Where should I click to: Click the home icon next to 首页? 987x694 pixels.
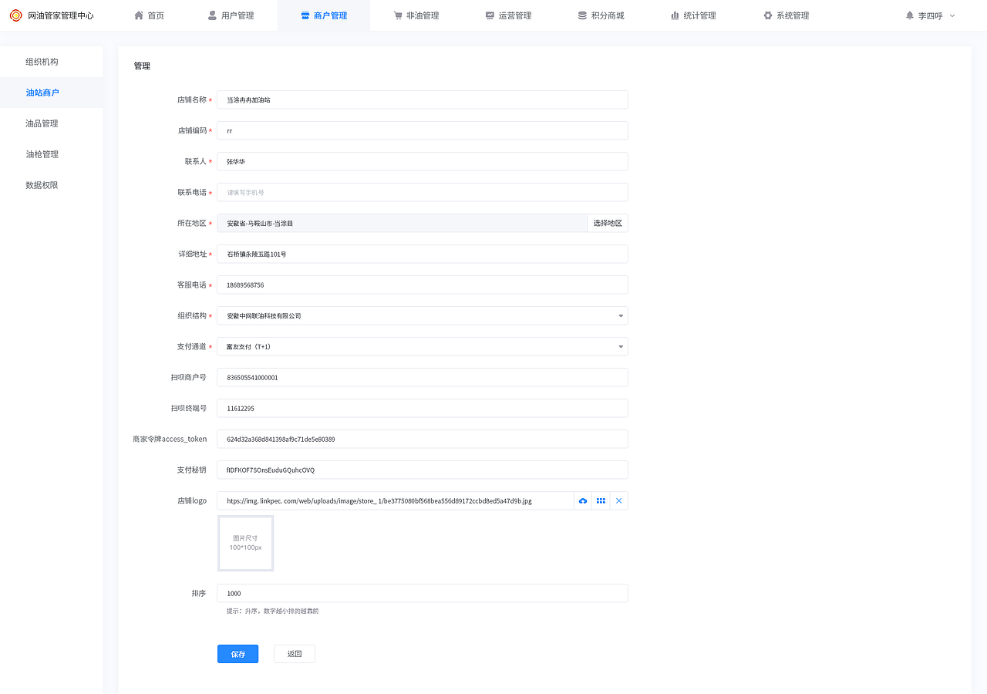tap(139, 15)
